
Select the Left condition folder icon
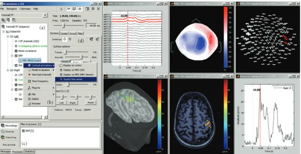[12, 36]
